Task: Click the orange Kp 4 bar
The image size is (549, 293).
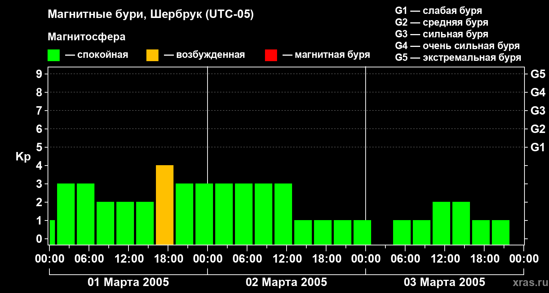Action: pos(165,205)
